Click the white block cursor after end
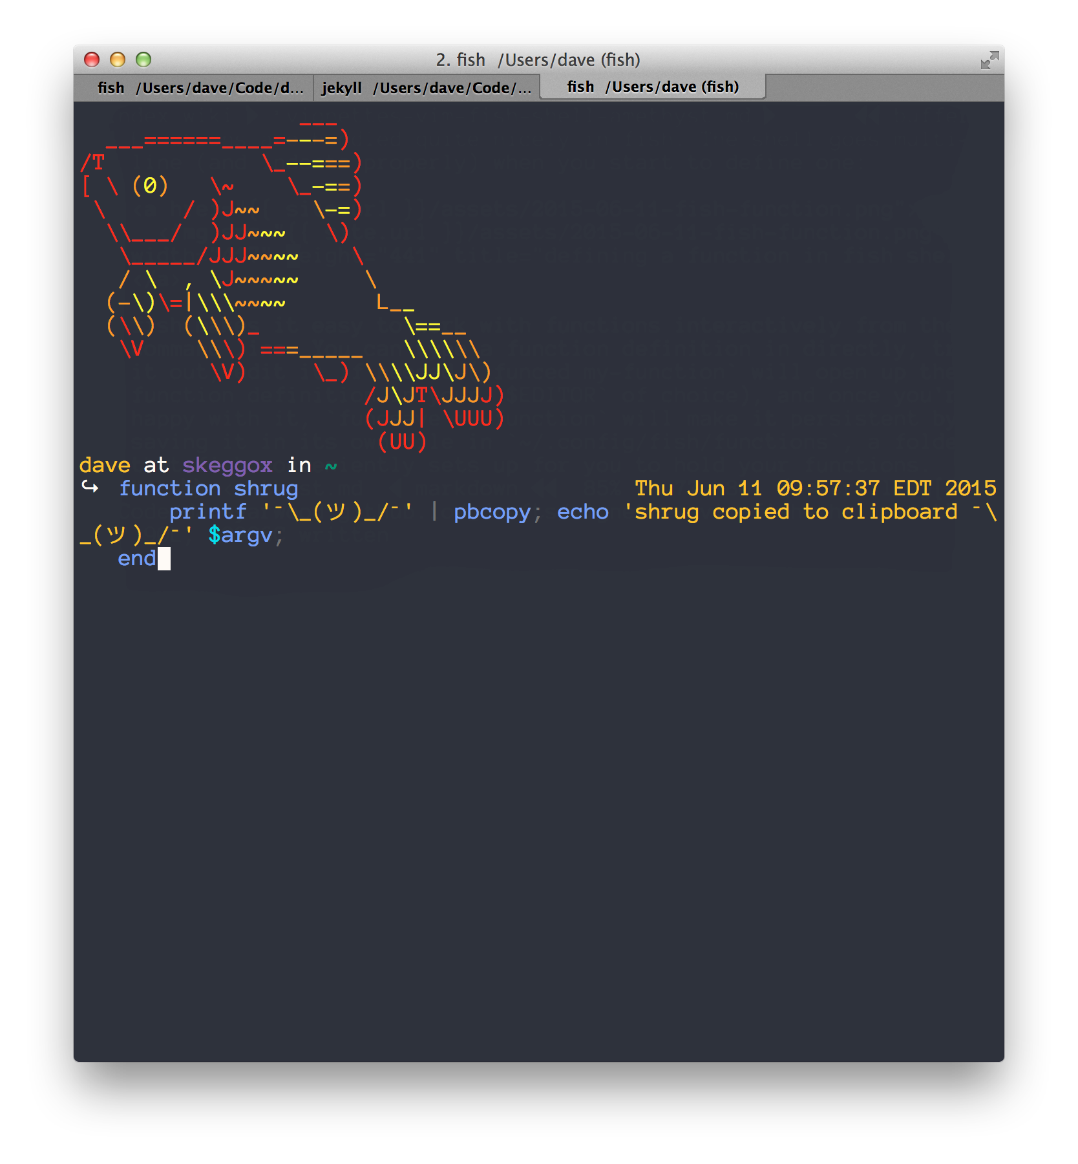This screenshot has width=1078, height=1164. pos(164,559)
